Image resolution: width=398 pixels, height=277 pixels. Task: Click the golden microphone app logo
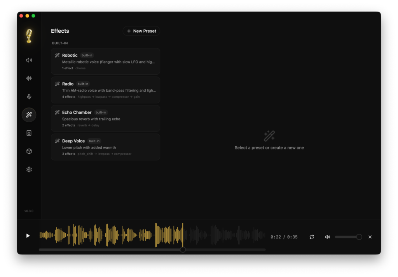click(x=29, y=36)
